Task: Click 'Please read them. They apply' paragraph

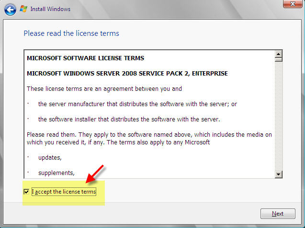Action: coord(149,139)
